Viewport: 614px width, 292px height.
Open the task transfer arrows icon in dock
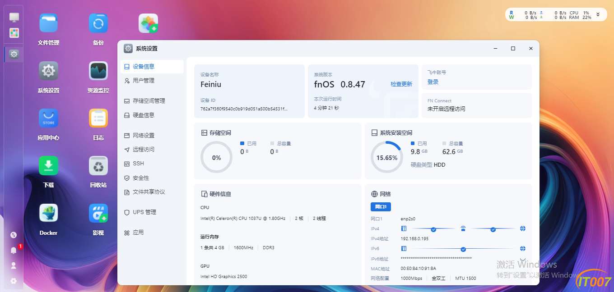coord(14,235)
